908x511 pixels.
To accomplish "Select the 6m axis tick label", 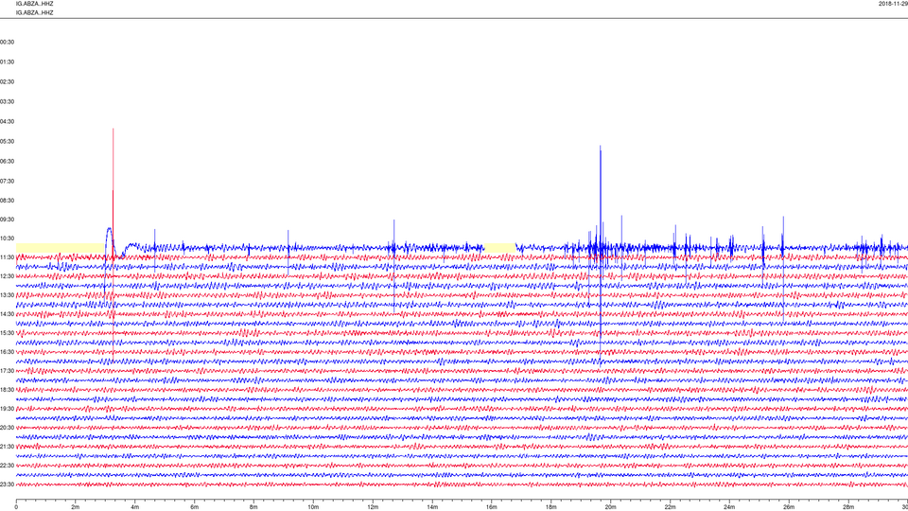I will tap(195, 507).
